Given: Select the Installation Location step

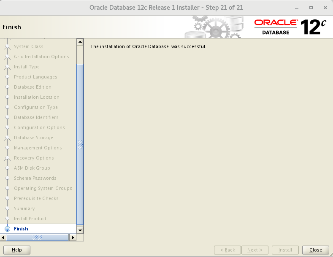Looking at the screenshot, I should pos(37,97).
